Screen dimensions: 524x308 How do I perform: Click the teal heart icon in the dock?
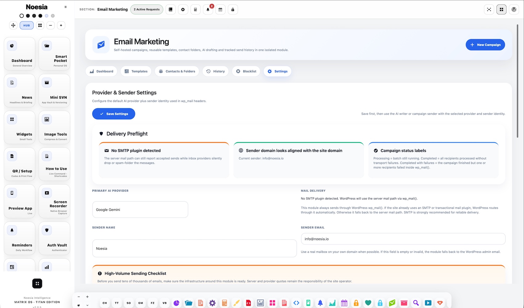coord(368,303)
